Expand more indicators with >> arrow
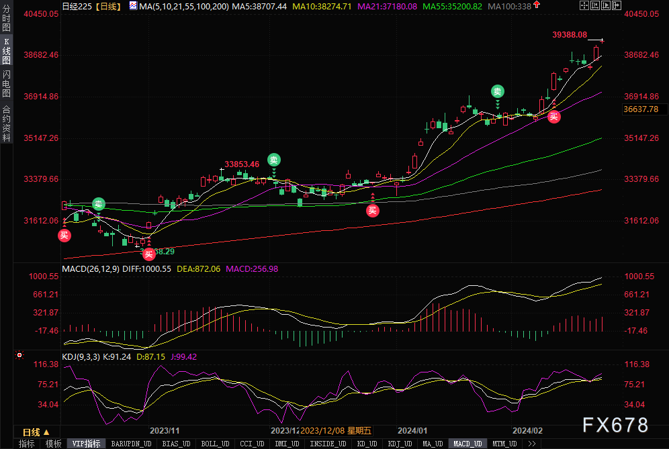The width and height of the screenshot is (669, 449). coord(531,444)
